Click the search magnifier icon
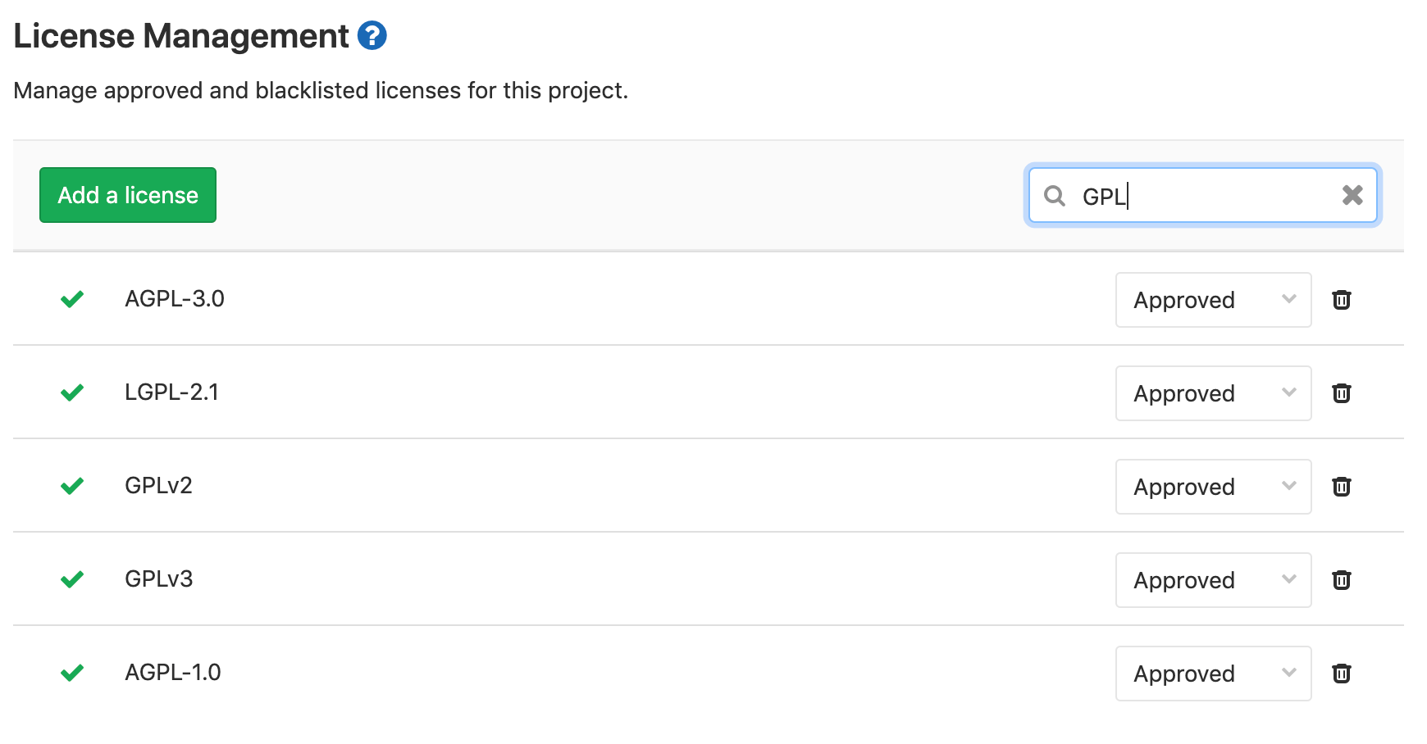This screenshot has height=744, width=1427. point(1055,196)
